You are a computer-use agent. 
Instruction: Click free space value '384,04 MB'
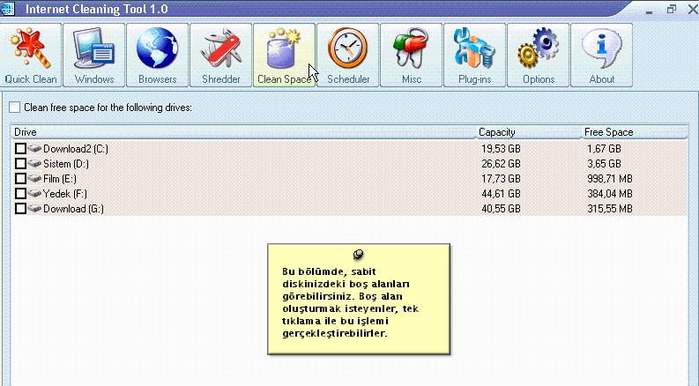(x=610, y=194)
